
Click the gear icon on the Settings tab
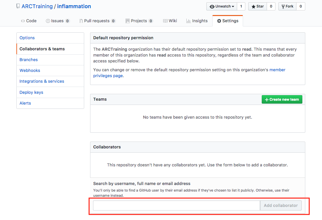[219, 21]
